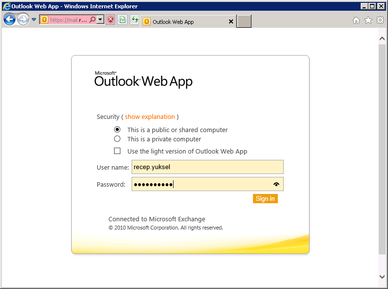Open the address bar autocomplete dropdown arrow
This screenshot has width=388, height=289.
pyautogui.click(x=100, y=19)
